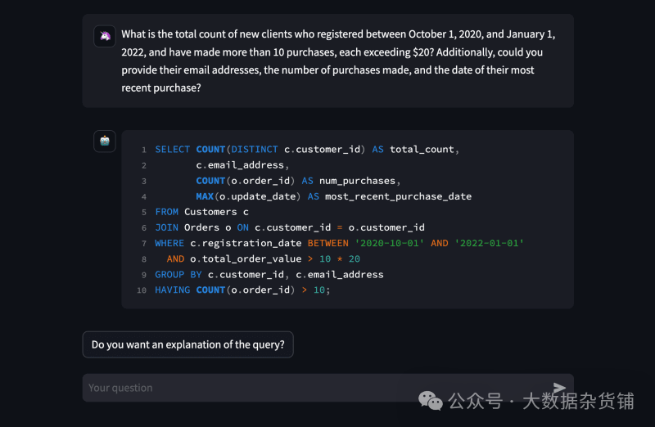Click the robot assistant avatar icon

pyautogui.click(x=105, y=141)
